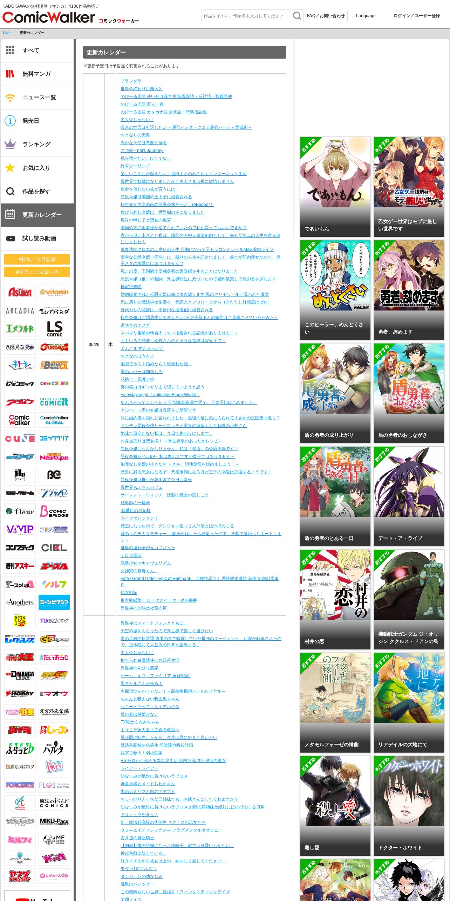Open the @vitamin magazine logo
450x901 pixels.
point(54,292)
